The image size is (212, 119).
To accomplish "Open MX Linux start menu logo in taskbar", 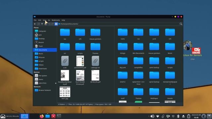I will pyautogui.click(x=3, y=116).
